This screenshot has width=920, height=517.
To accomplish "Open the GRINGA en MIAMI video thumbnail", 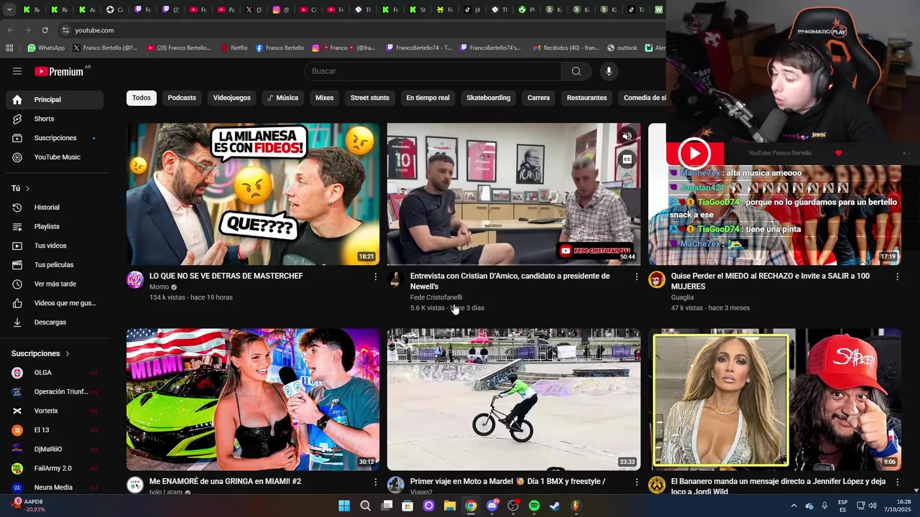I will [x=253, y=399].
